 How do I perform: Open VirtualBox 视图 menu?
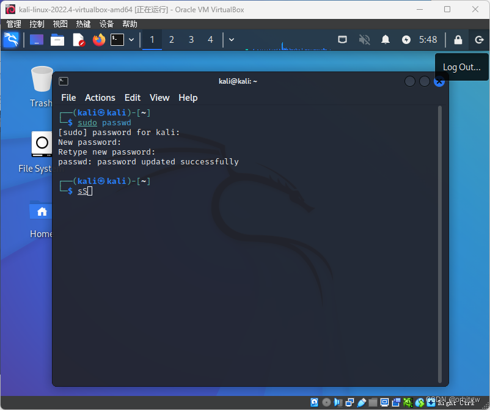[60, 24]
